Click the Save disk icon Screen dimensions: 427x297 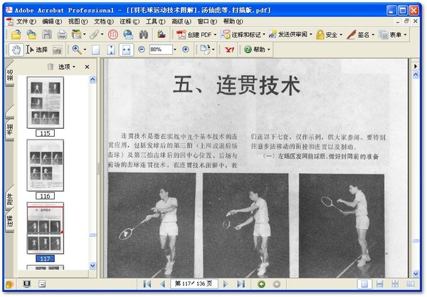click(x=47, y=34)
